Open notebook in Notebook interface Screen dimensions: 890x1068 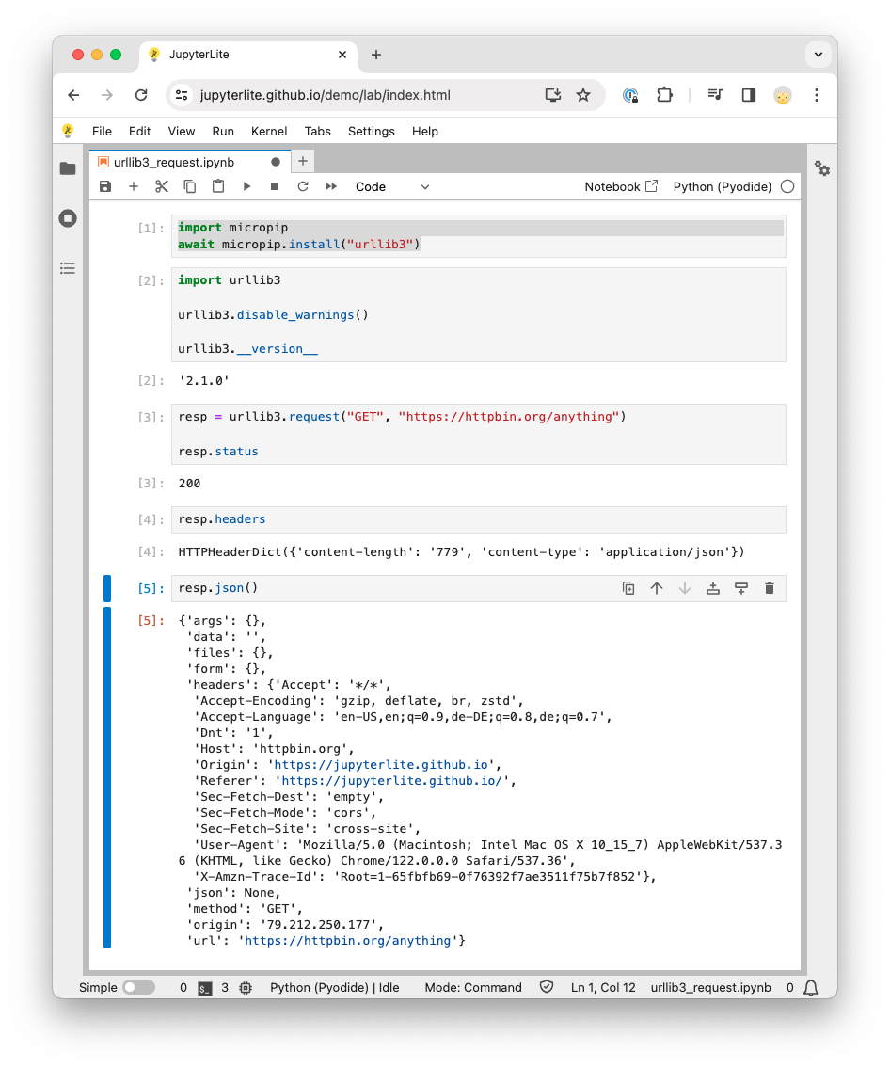pyautogui.click(x=621, y=186)
